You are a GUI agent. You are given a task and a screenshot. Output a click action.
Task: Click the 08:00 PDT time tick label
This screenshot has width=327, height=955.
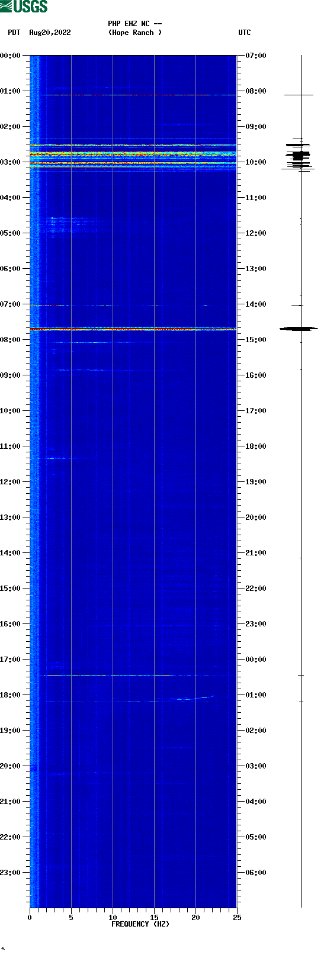[10, 340]
